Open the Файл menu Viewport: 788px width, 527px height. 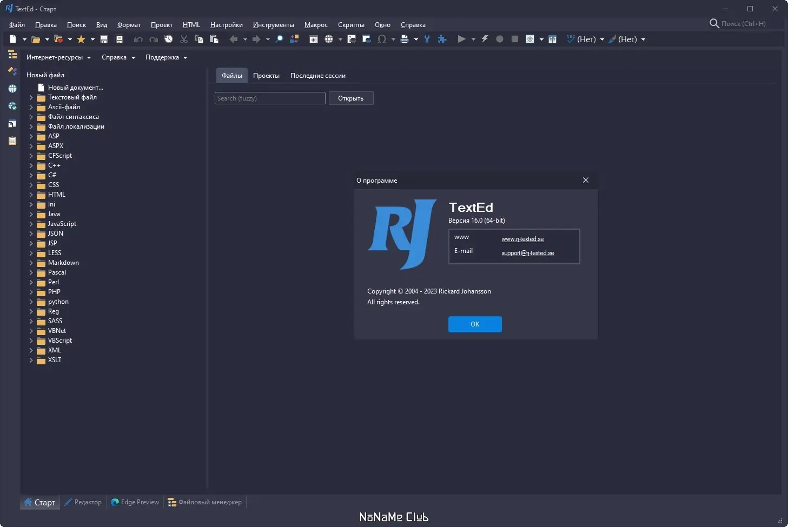point(17,25)
